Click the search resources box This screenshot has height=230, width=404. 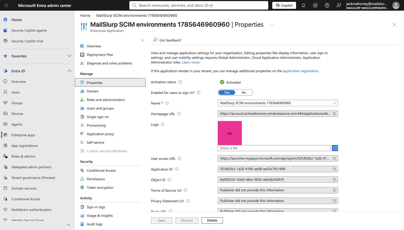click(x=199, y=5)
